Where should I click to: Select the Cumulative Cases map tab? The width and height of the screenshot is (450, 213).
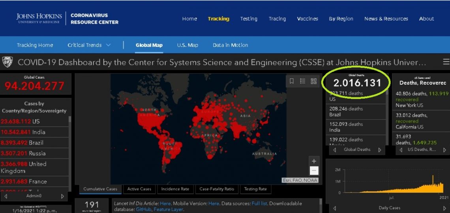pyautogui.click(x=100, y=189)
